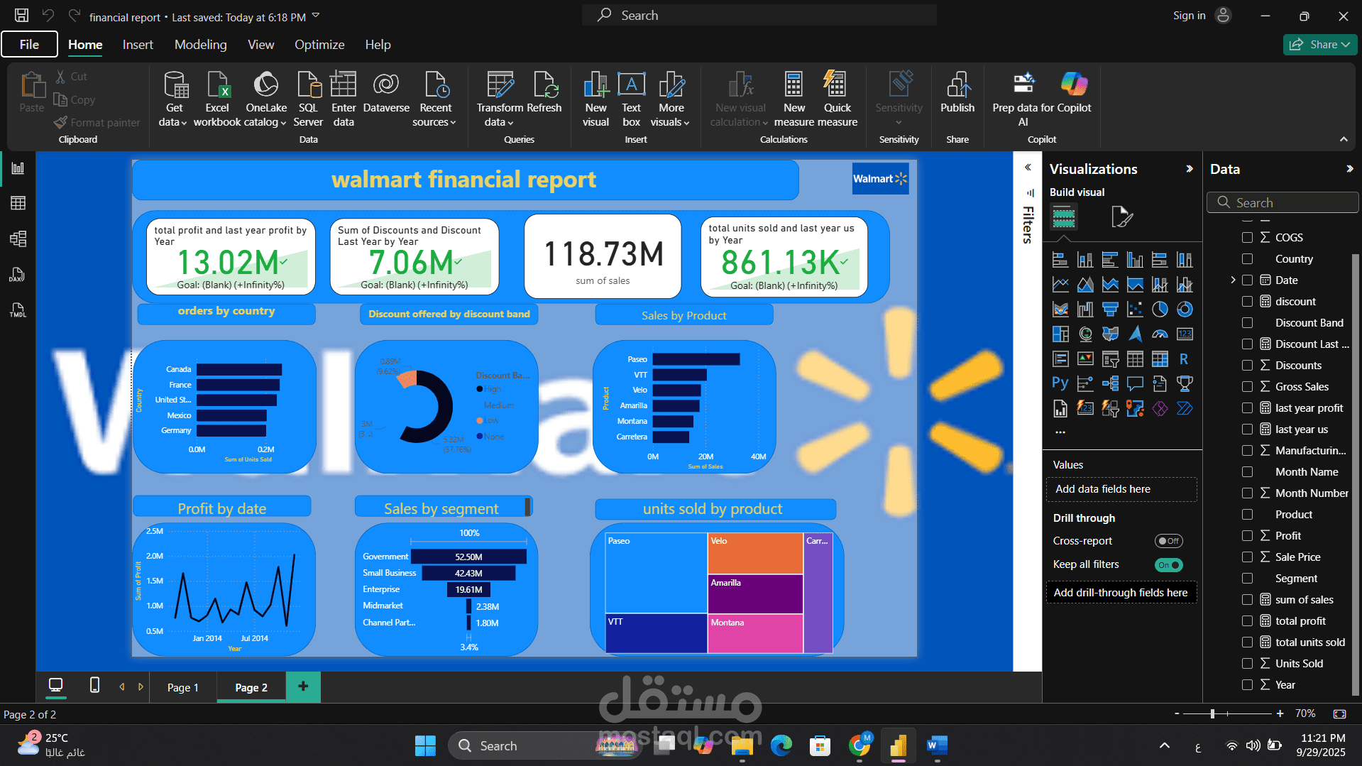
Task: Click Enter data table icon
Action: coord(344,84)
